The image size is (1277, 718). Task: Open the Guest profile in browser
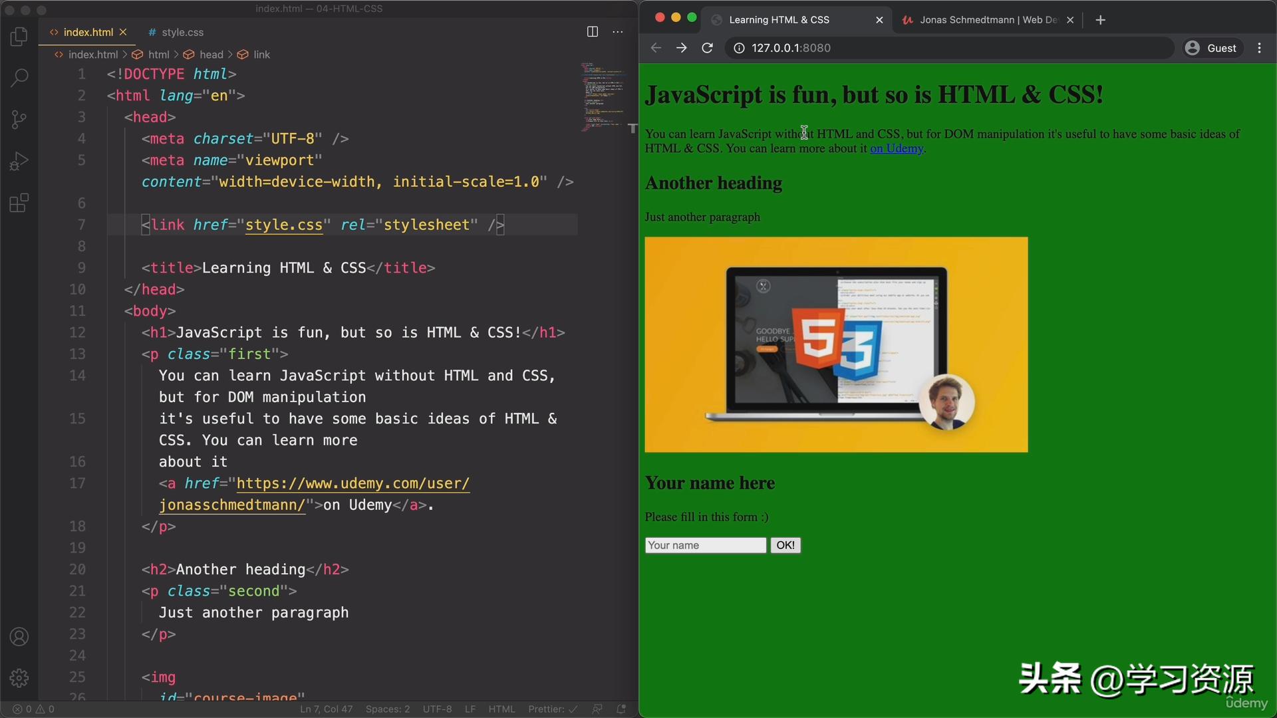pyautogui.click(x=1212, y=47)
